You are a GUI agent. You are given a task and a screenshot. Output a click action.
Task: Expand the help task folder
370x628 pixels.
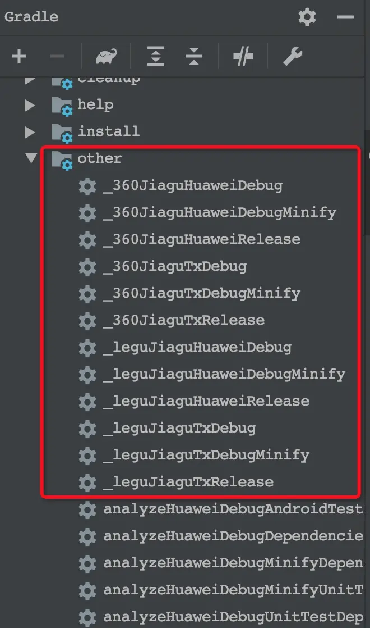pyautogui.click(x=30, y=106)
